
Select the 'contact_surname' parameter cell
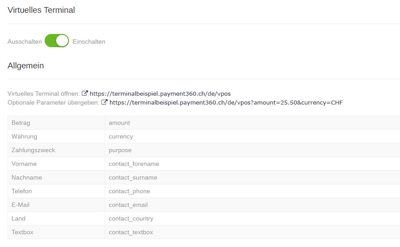tap(133, 177)
